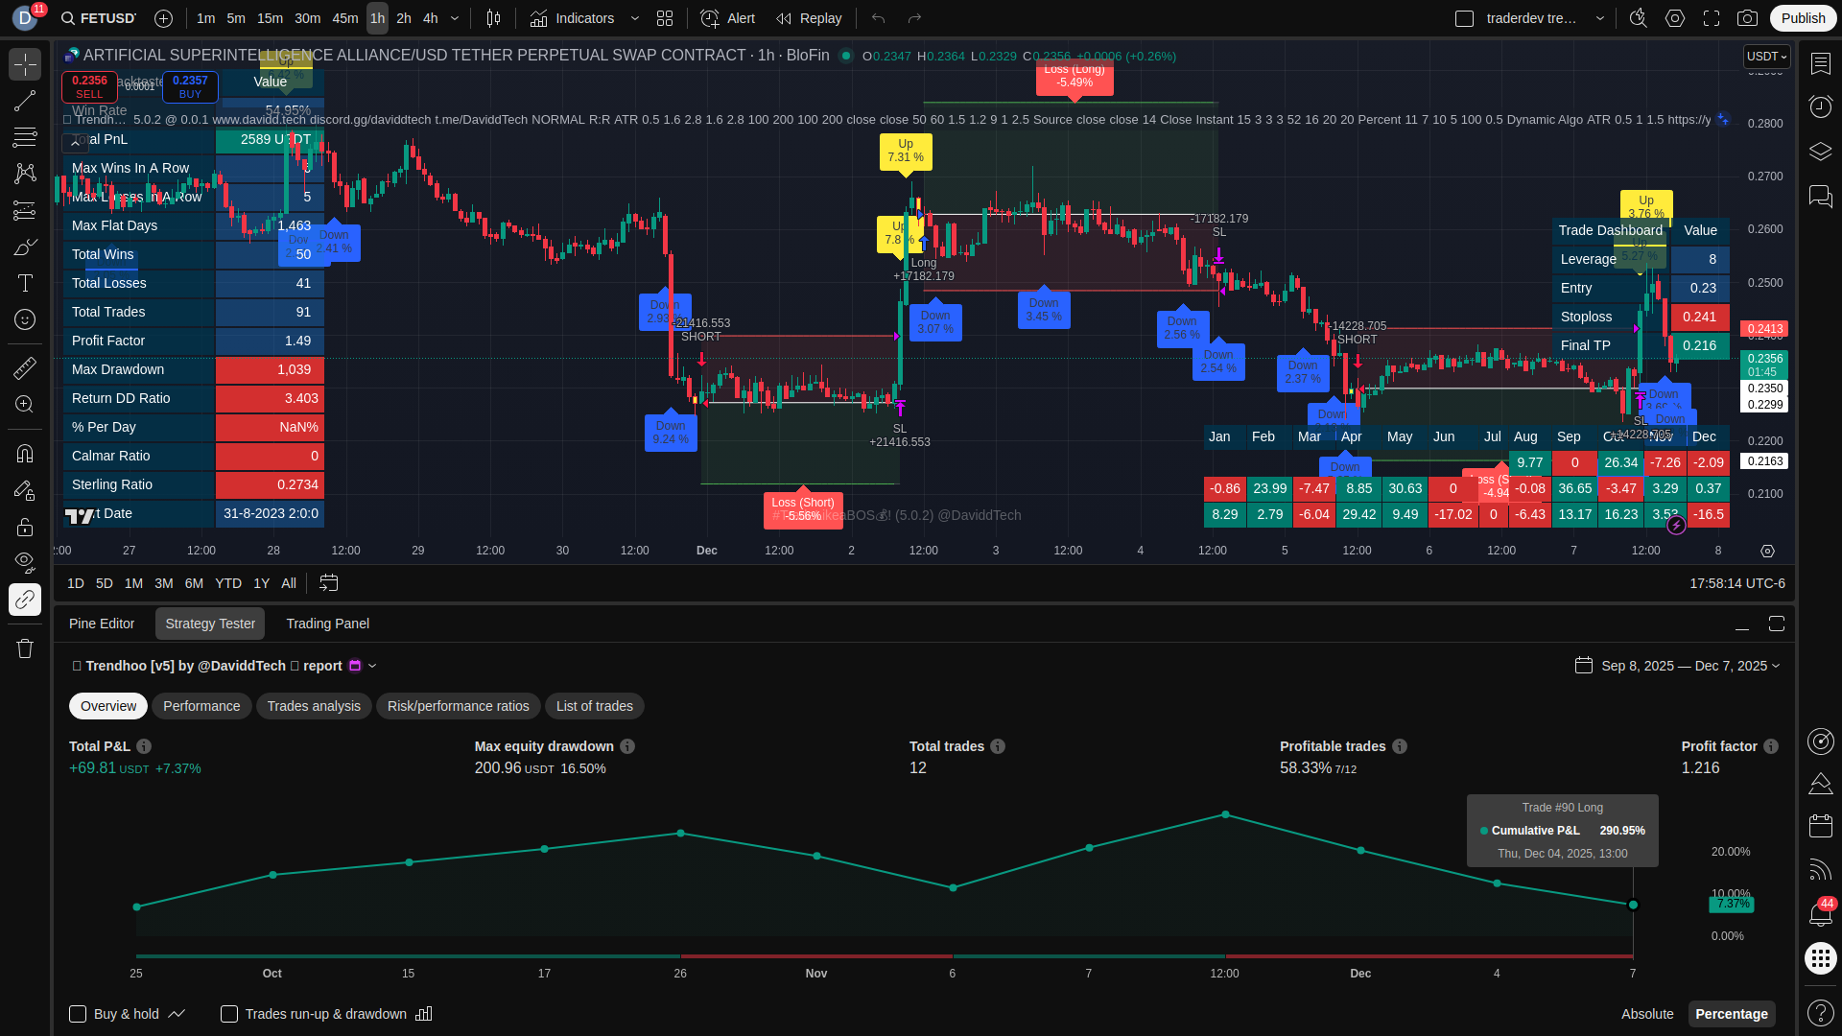
Task: Open the Measure ruler tool
Action: point(25,367)
